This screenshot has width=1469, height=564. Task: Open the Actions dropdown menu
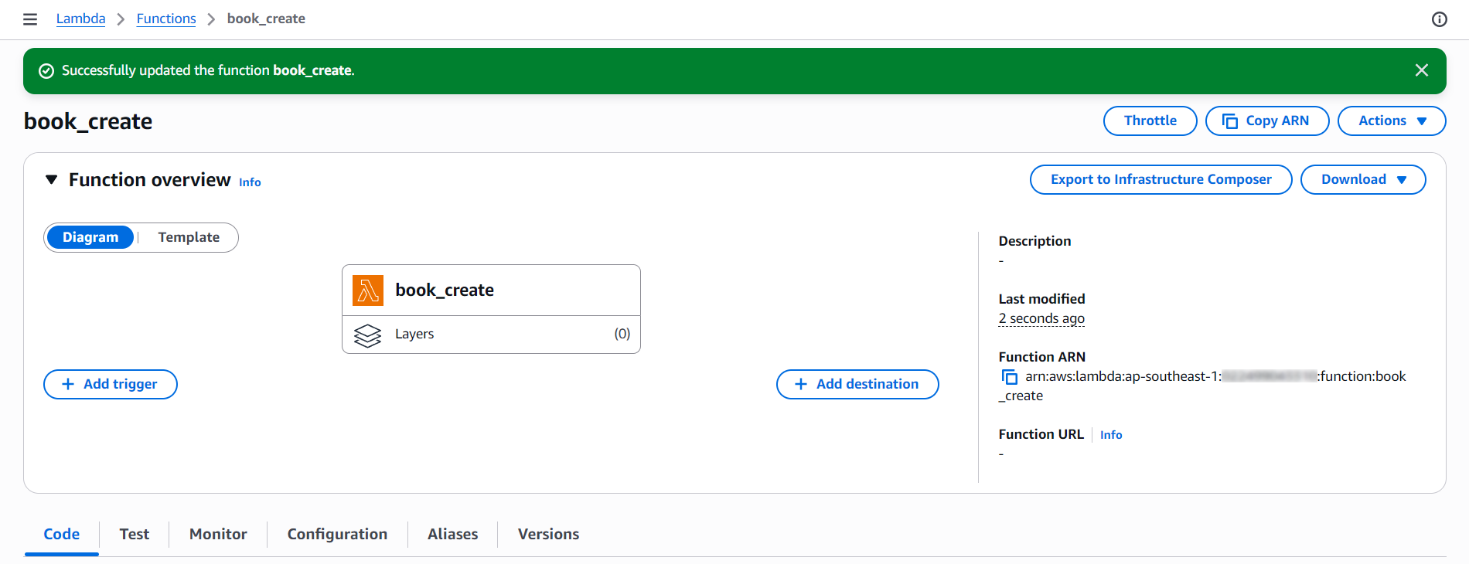(x=1392, y=121)
